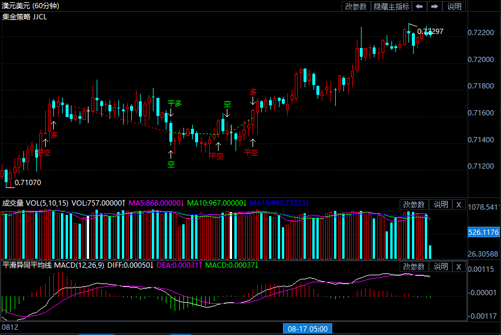This screenshot has height=335, width=501.
Task: Select the 08-17 05:00 time marker
Action: 308,329
